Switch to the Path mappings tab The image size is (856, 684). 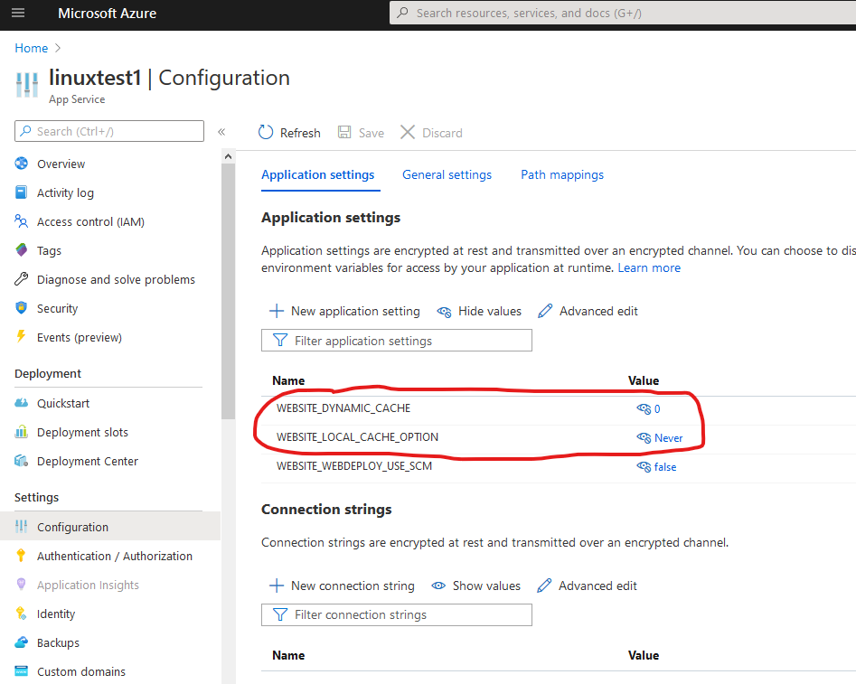coord(561,174)
